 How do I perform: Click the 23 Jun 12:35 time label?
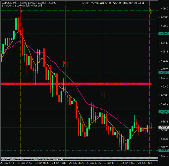[94, 163]
